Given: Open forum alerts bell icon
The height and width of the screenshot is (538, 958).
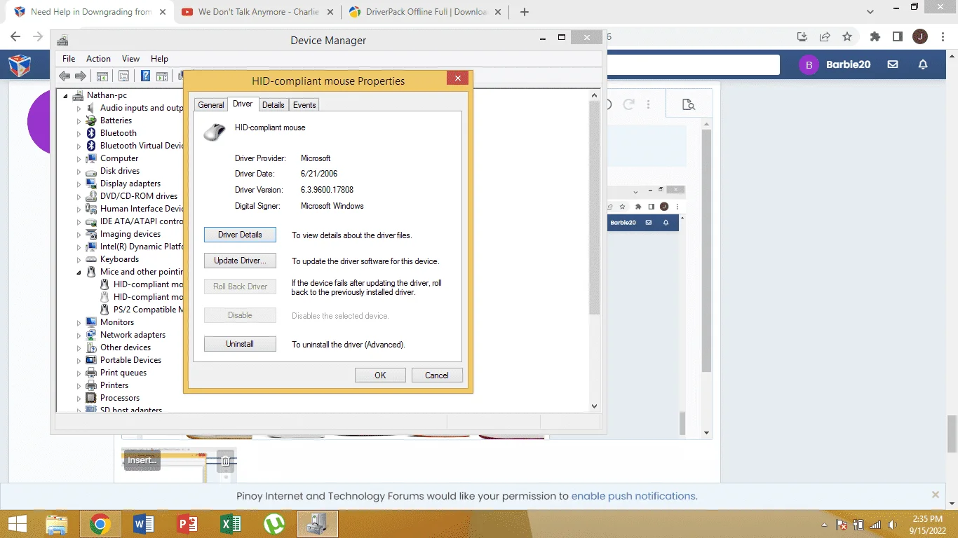Looking at the screenshot, I should pos(923,64).
